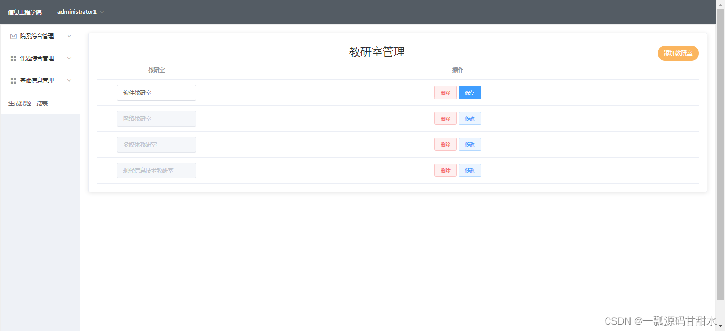Screen dimensions: 725x331
Task: Click the envelope icon beside 院系综合管理
Action: pos(13,36)
